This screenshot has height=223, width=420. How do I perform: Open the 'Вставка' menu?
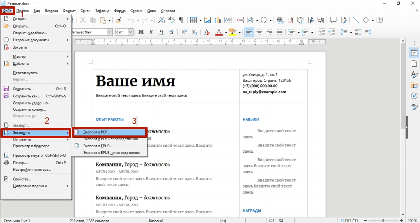[51, 11]
